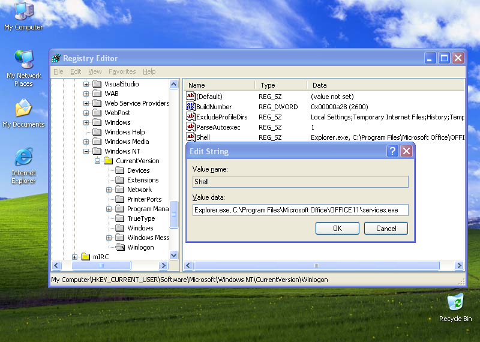The image size is (480, 342).
Task: Expand the WAB tree node
Action: (x=86, y=94)
